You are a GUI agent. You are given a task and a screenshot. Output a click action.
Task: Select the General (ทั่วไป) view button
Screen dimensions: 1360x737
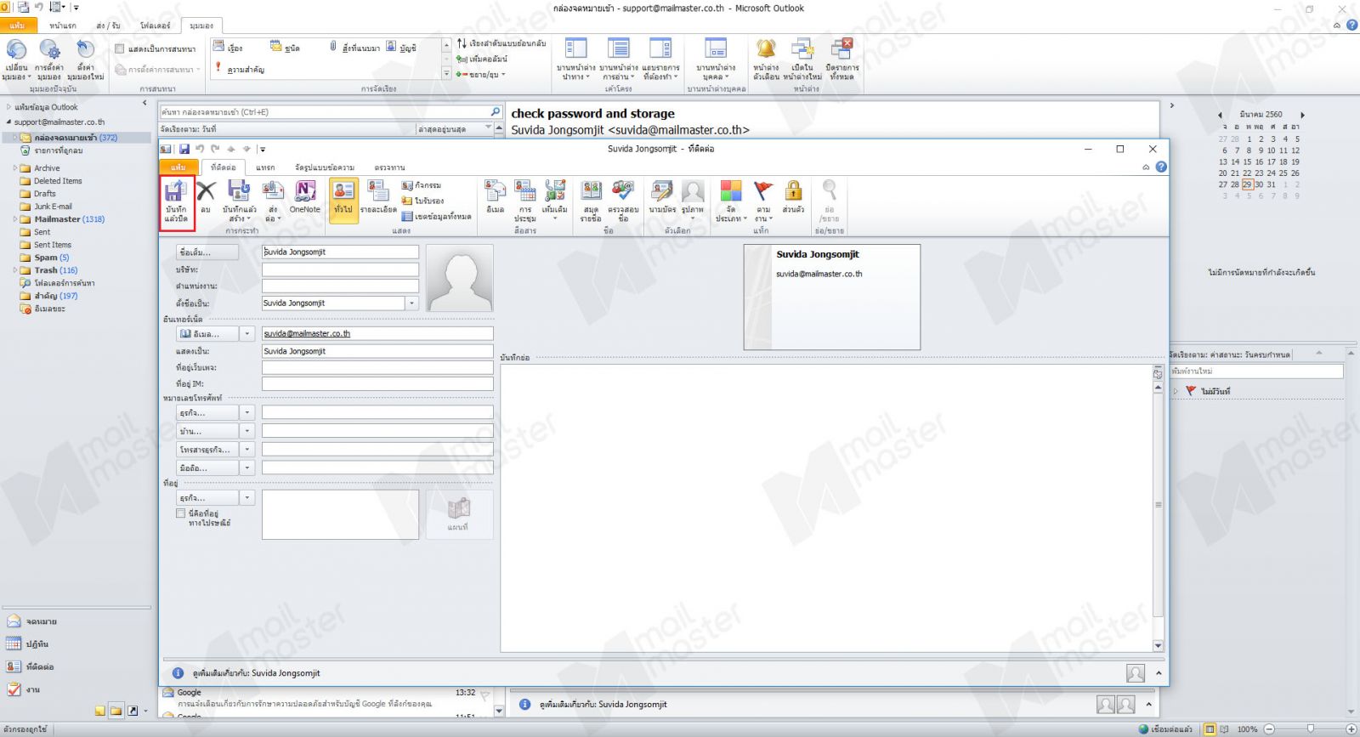(x=343, y=201)
